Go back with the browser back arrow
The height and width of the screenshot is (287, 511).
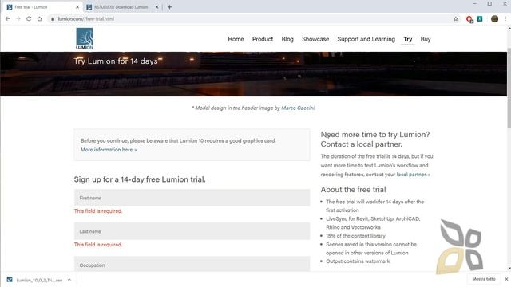(x=7, y=19)
